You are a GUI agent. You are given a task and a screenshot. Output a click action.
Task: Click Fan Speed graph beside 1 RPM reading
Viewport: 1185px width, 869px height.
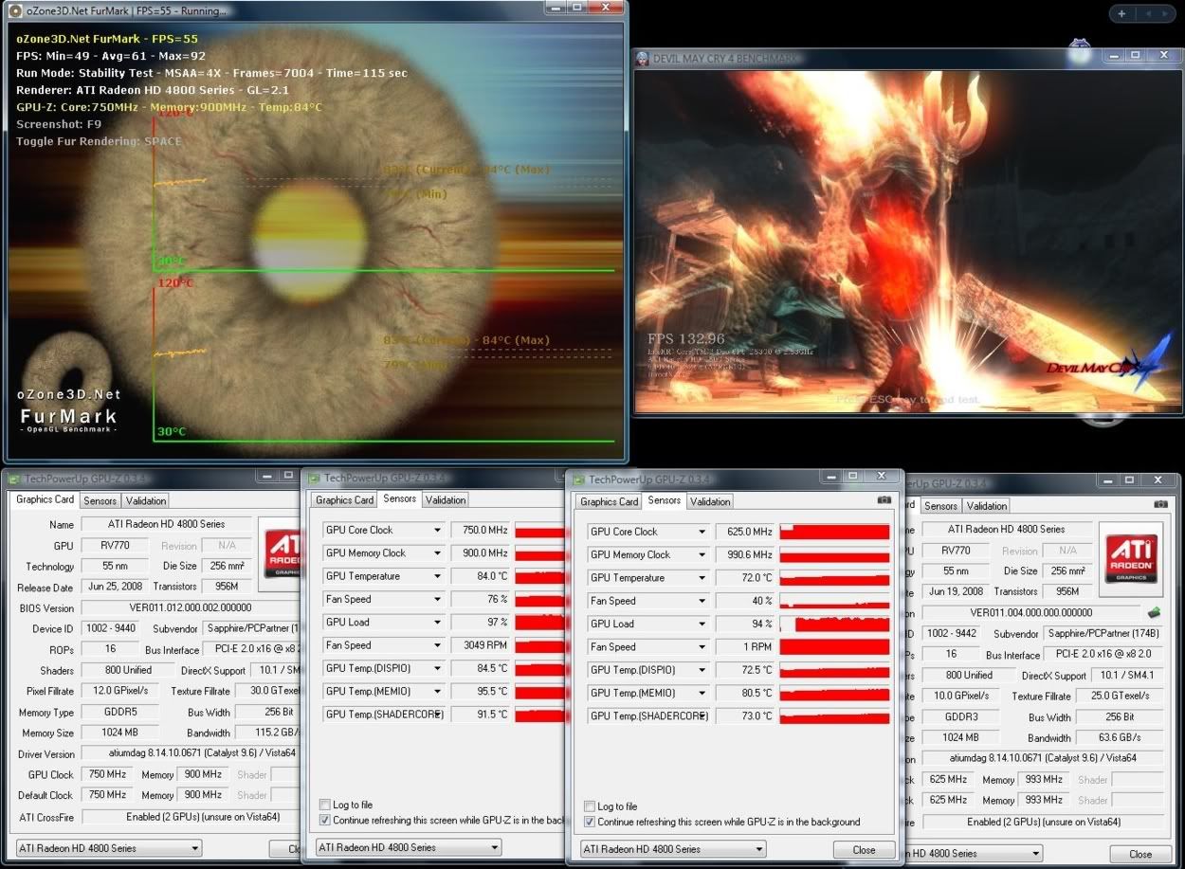tap(834, 647)
